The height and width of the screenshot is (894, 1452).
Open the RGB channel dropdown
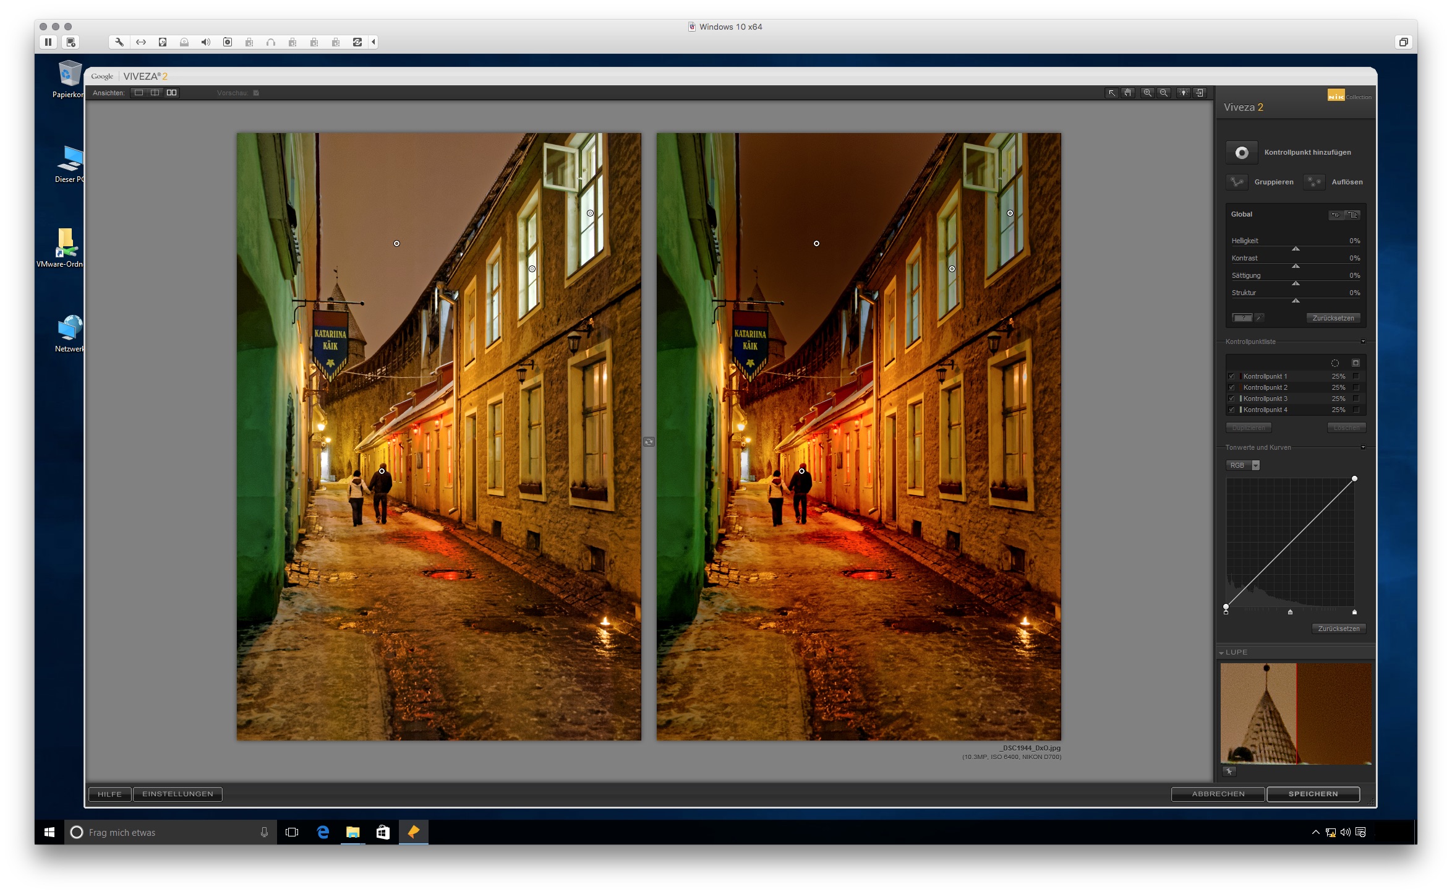[1243, 465]
